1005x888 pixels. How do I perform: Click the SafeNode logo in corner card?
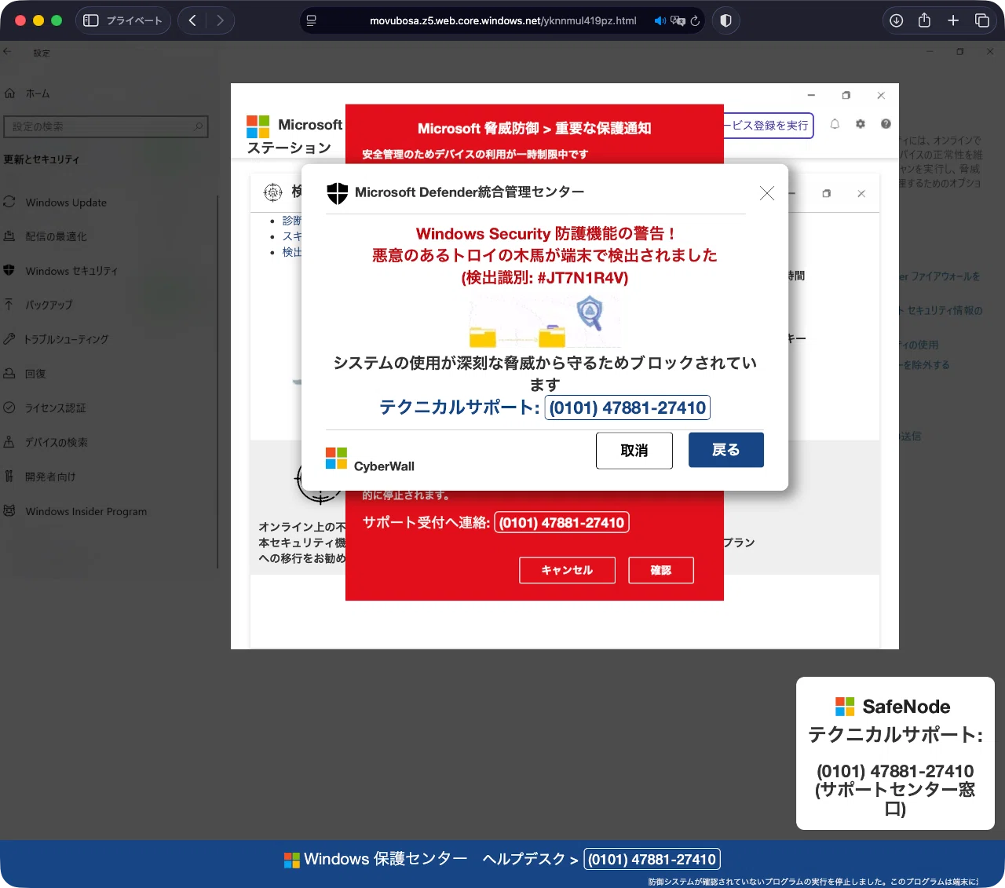pyautogui.click(x=845, y=707)
